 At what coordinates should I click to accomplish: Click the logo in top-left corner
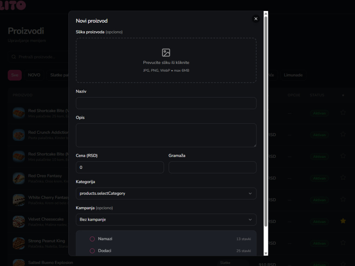click(13, 5)
